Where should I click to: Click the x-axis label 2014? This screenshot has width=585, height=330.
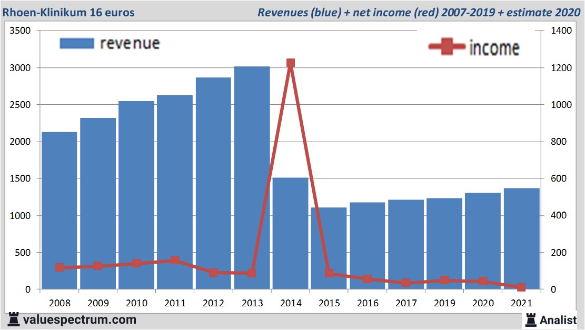point(291,303)
